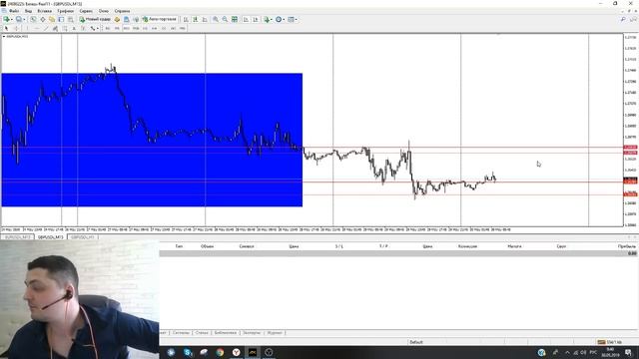Open the Strategy Tester icon
Screen dimensions: 639x359
coord(71,19)
